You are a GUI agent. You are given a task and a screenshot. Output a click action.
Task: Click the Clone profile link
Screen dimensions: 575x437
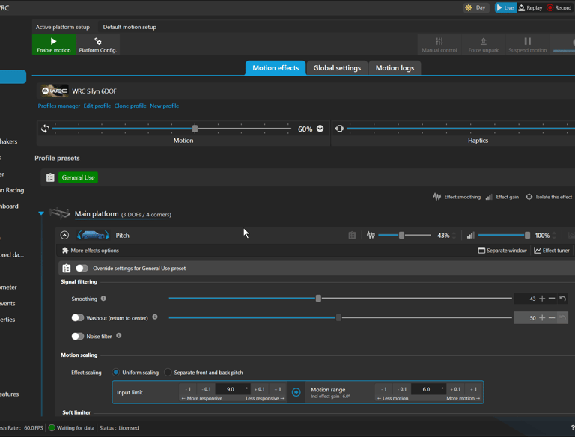(130, 106)
